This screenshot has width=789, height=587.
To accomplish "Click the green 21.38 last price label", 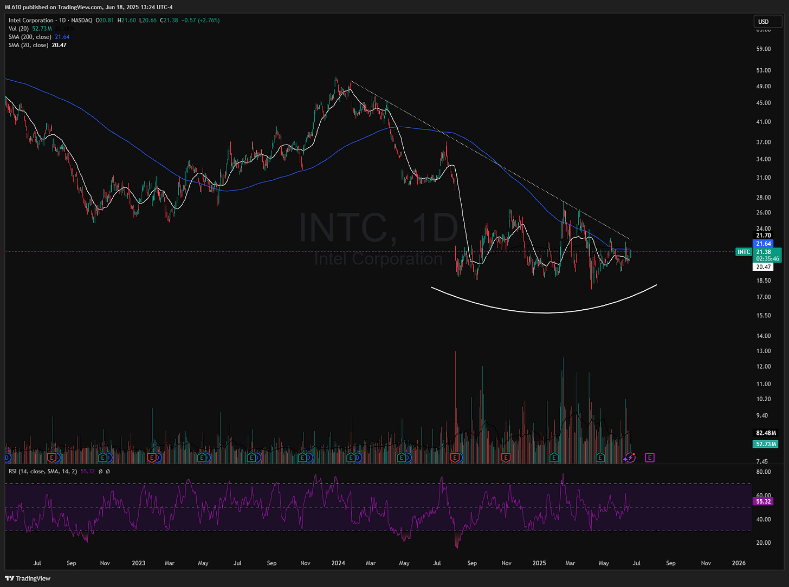I will [x=764, y=252].
